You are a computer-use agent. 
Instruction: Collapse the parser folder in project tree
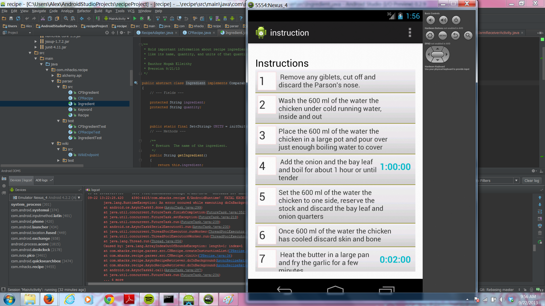[53, 81]
